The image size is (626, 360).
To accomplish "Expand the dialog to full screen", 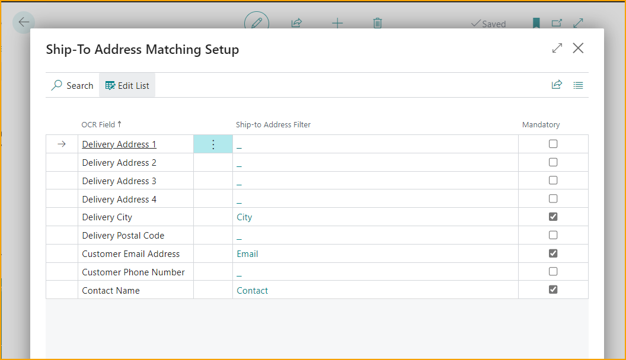I will click(x=556, y=48).
